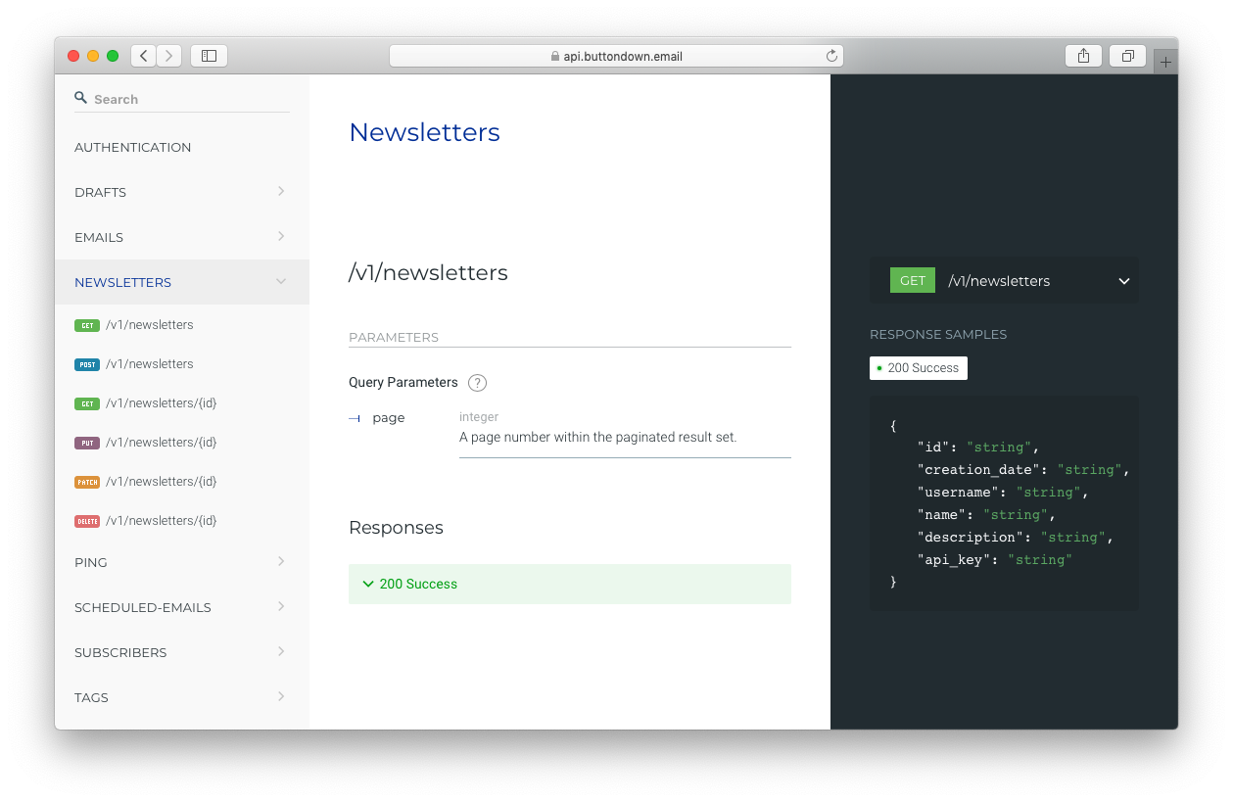Viewport: 1233px width, 802px height.
Task: Open the EMAILS menu item
Action: coord(182,237)
